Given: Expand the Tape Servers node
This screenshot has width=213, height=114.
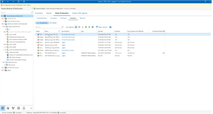Looking at the screenshot, I should [5, 65].
